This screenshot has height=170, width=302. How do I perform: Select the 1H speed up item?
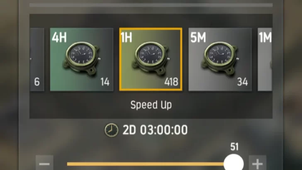point(151,59)
